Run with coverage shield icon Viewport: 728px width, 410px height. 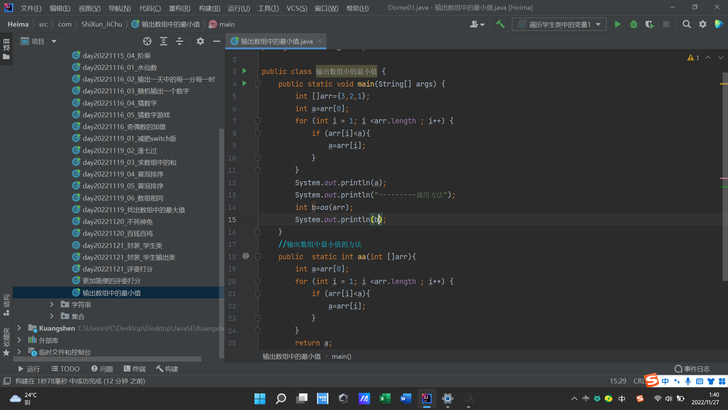point(650,24)
